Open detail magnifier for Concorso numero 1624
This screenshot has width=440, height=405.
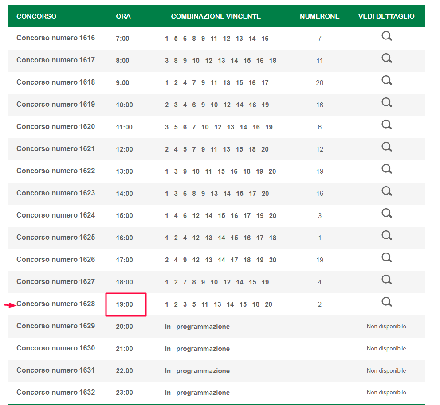click(x=387, y=213)
